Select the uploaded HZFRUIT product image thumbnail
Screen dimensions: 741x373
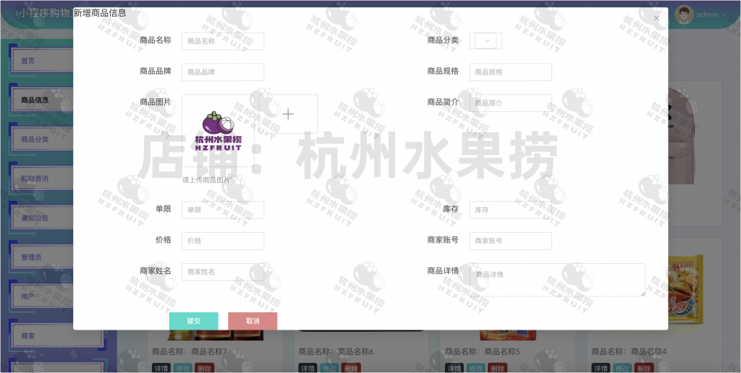click(x=219, y=131)
